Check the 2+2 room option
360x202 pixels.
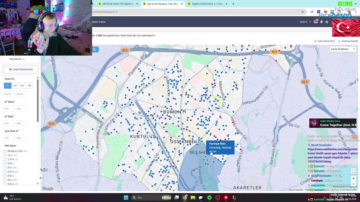(x=5, y=176)
